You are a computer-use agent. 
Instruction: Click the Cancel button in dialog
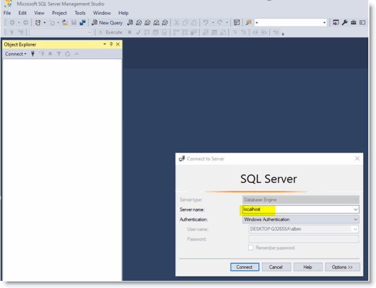click(276, 267)
